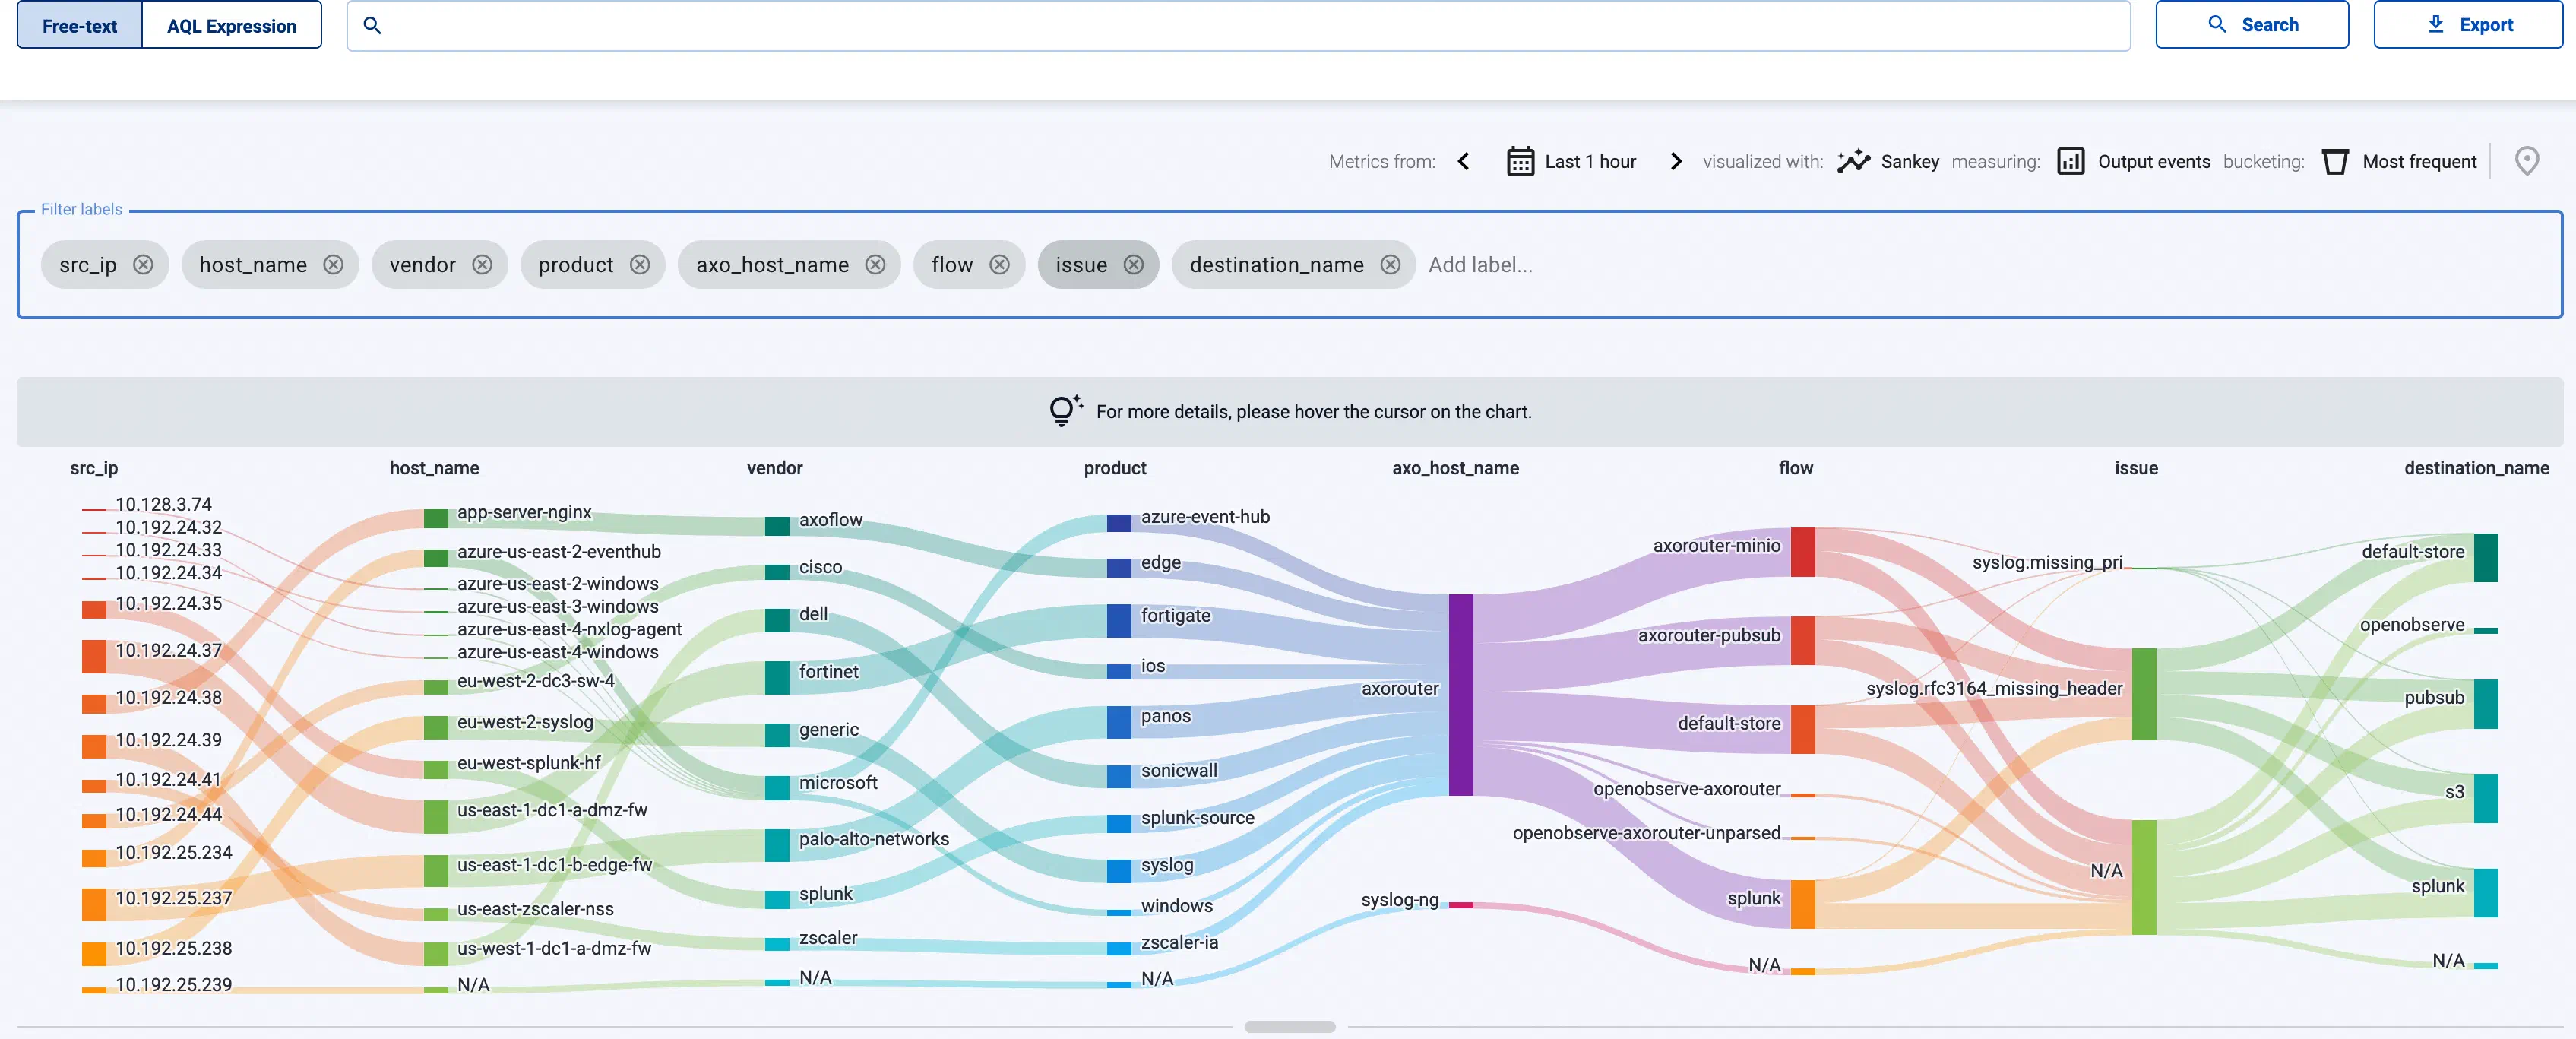Click the syslog.missing_pri issue label
The height and width of the screenshot is (1039, 2576).
(2046, 562)
